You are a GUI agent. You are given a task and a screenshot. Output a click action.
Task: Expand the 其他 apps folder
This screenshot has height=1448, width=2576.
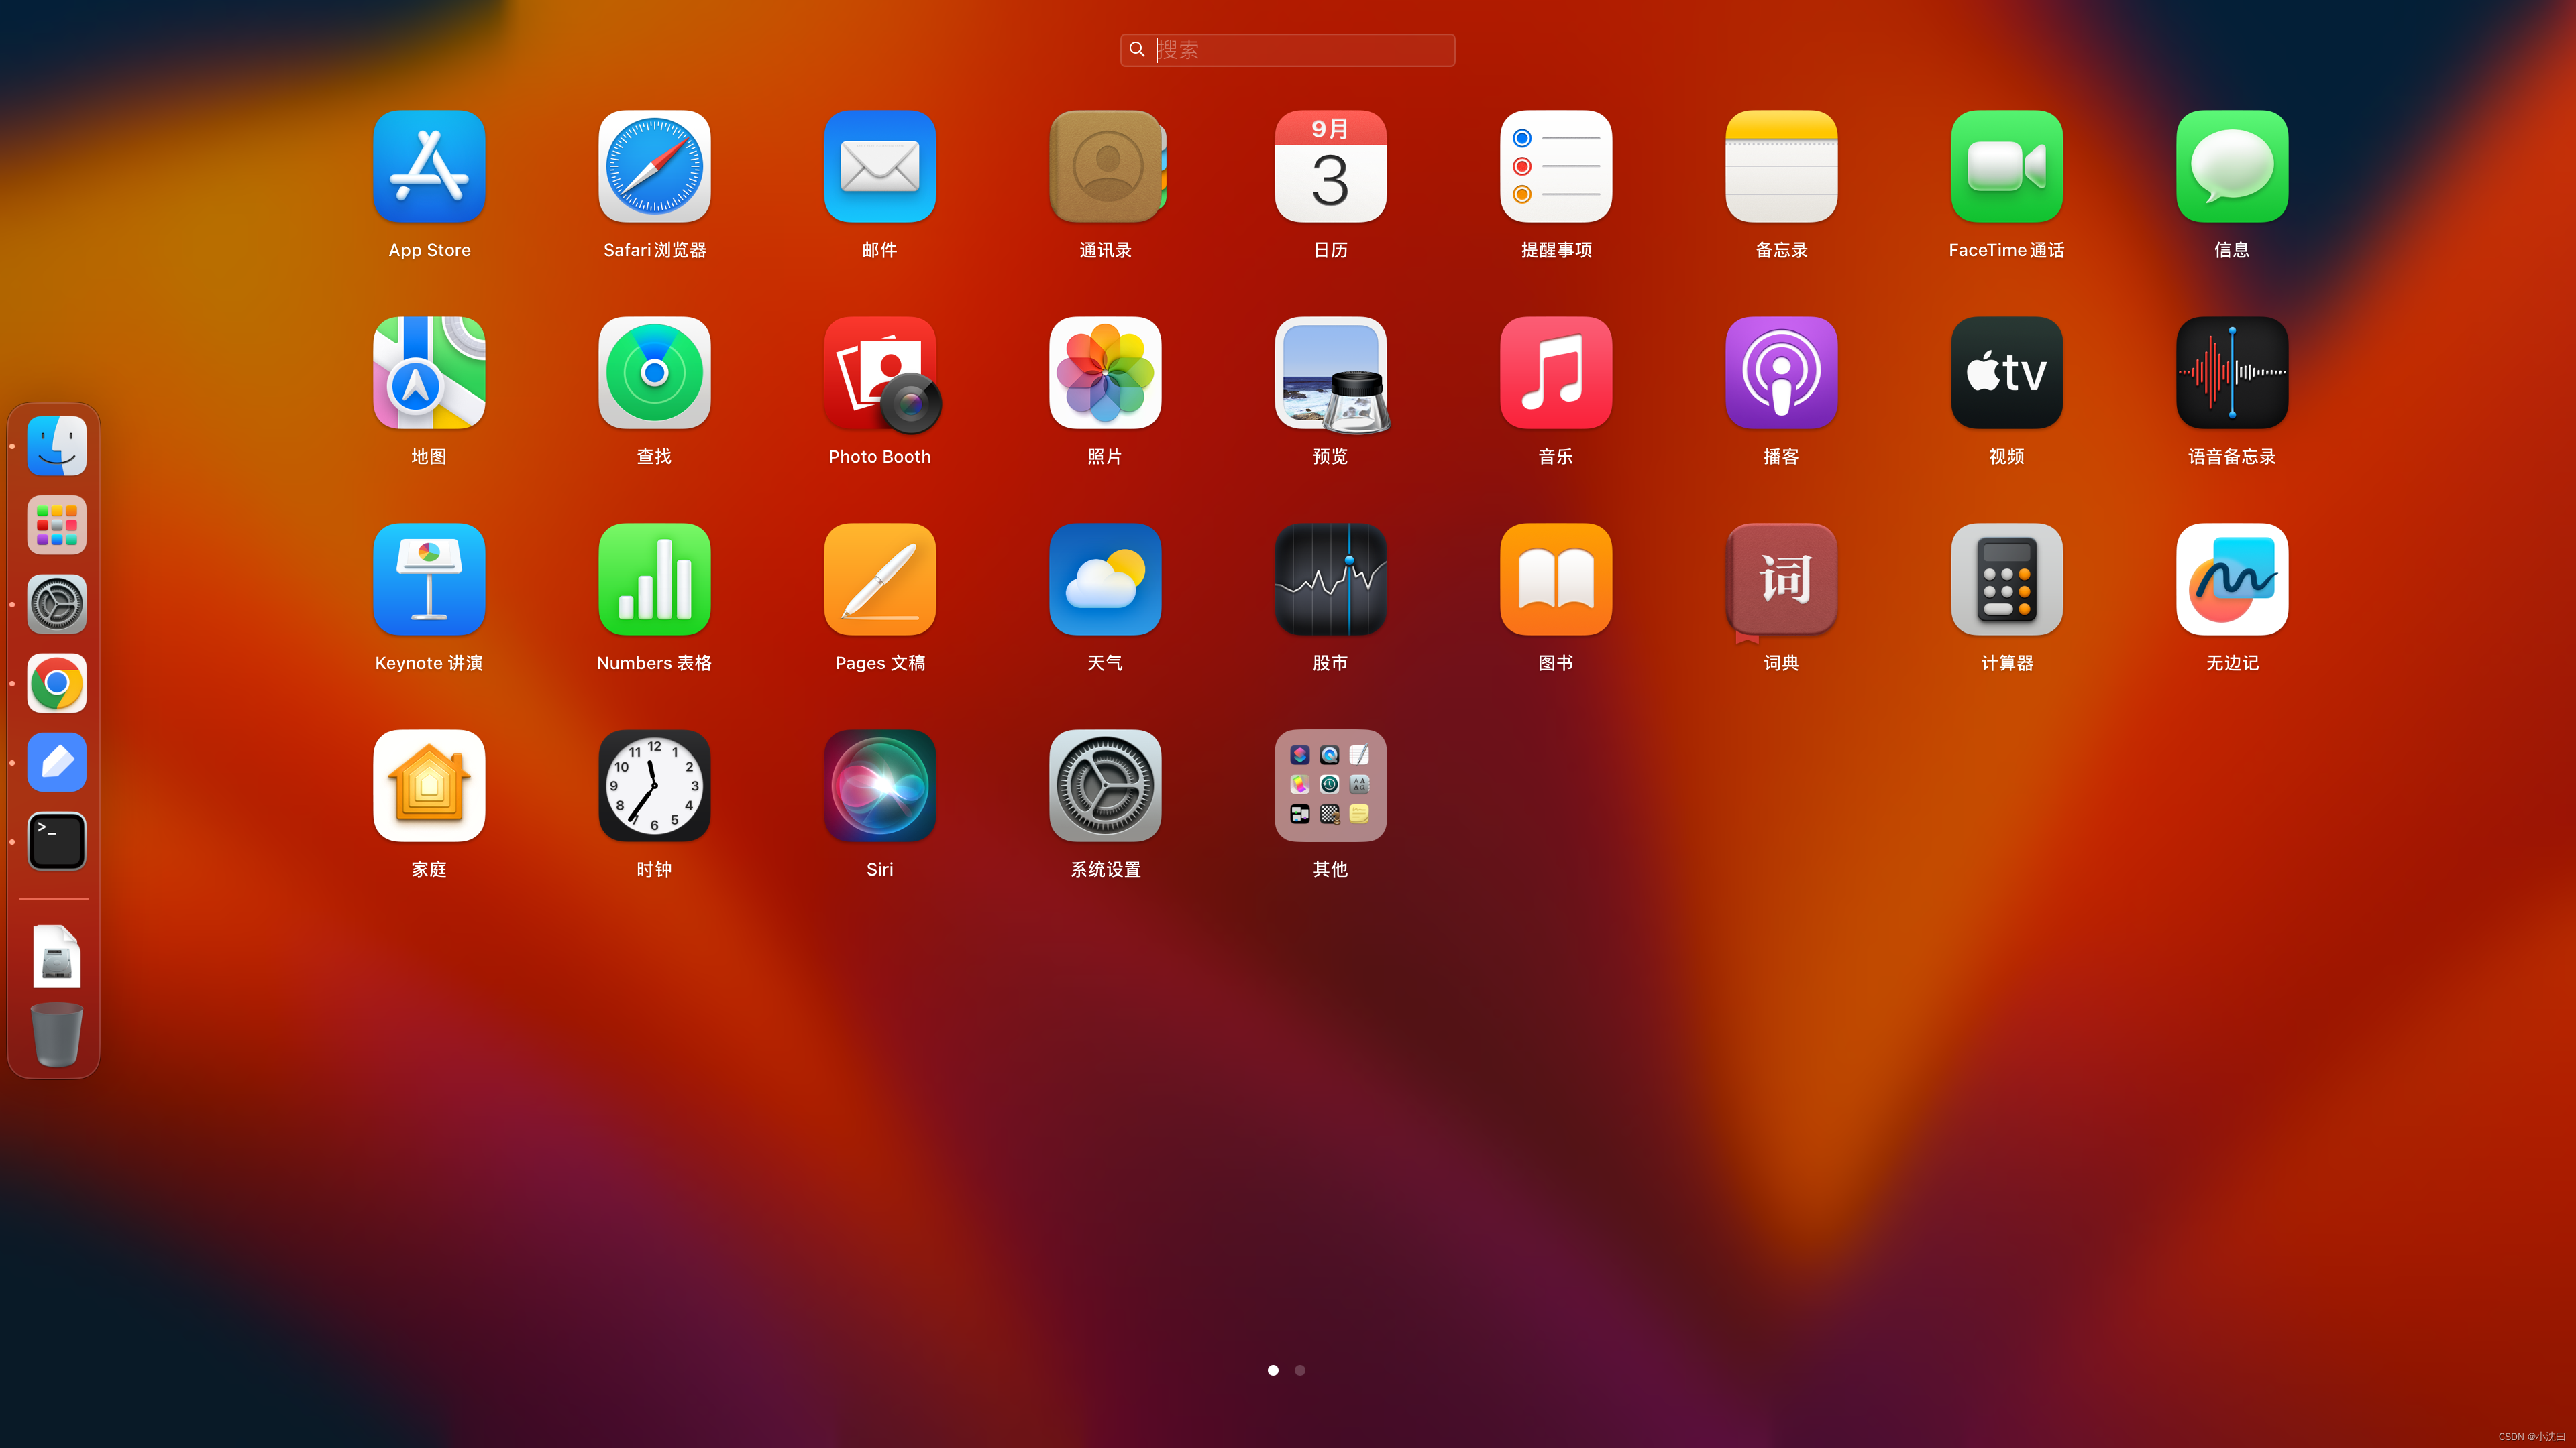click(1330, 786)
